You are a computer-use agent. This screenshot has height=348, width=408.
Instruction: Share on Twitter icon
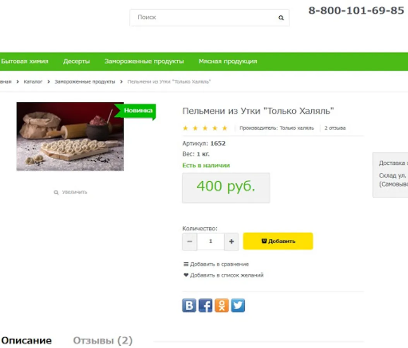238,305
